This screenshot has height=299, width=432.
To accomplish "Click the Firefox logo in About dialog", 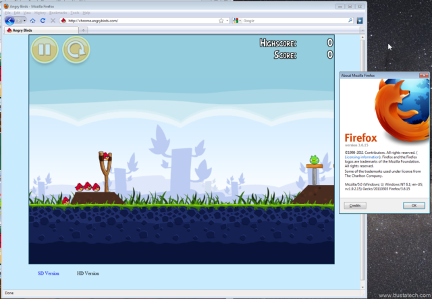I will coord(402,110).
